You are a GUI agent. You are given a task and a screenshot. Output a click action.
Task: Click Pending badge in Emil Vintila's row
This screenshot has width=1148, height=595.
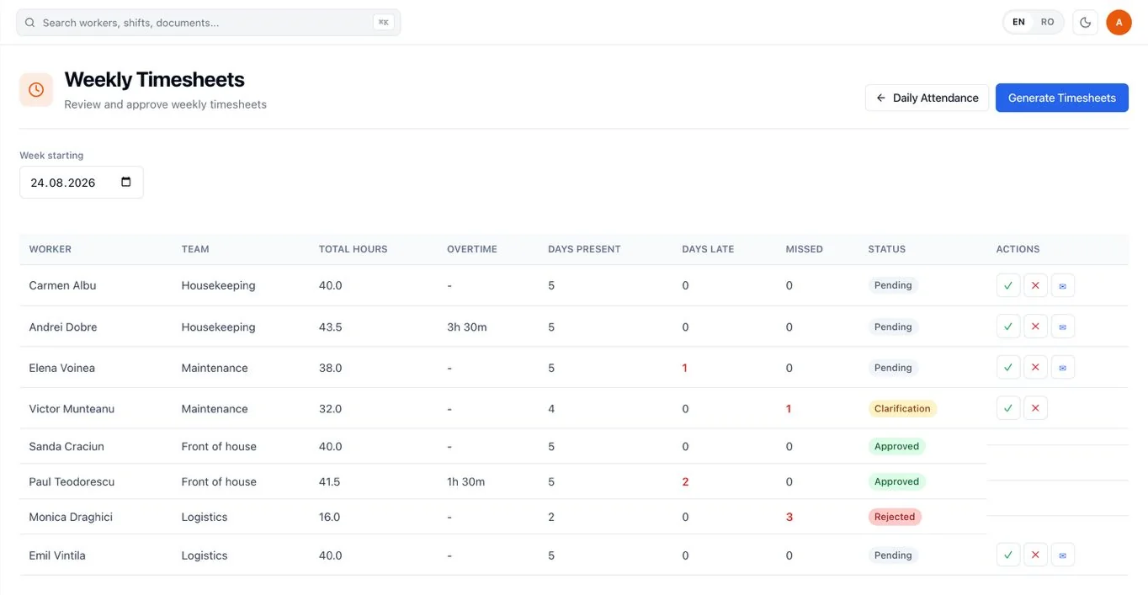coord(893,555)
